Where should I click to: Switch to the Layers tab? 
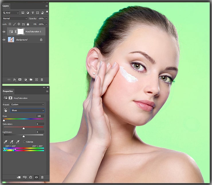5,6
